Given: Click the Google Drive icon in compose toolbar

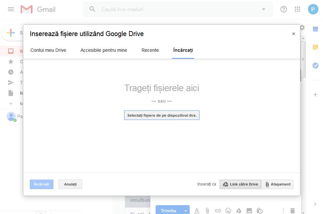Looking at the screenshot, I should [239, 211].
